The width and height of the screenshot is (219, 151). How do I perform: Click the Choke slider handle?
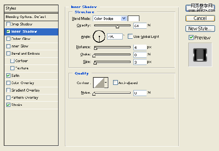click(x=94, y=55)
